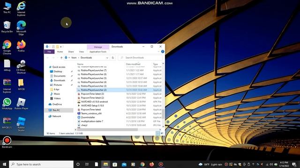Image resolution: width=300 pixels, height=168 pixels.
Task: Switch to the Share ribbon tab
Action: click(x=71, y=52)
